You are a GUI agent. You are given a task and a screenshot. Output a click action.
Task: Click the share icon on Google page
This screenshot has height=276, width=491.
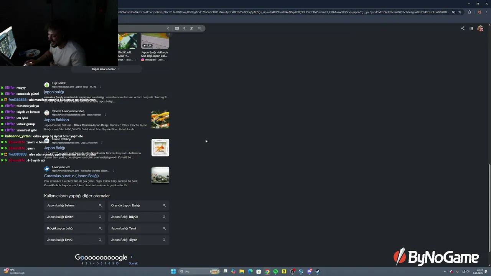(x=463, y=28)
